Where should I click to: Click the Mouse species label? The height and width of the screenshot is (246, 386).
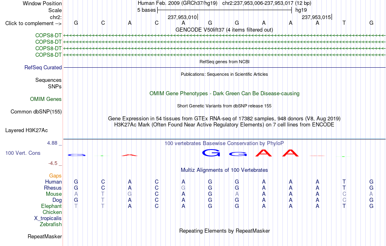(x=54, y=194)
